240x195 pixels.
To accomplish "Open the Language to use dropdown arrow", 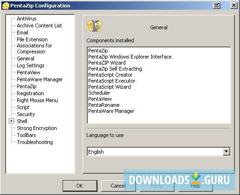I will (x=227, y=151).
